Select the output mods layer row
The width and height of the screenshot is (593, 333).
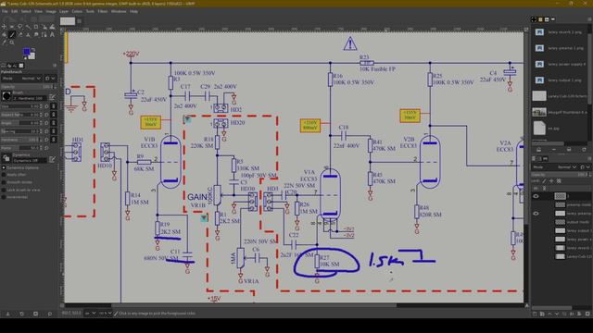coord(561,222)
